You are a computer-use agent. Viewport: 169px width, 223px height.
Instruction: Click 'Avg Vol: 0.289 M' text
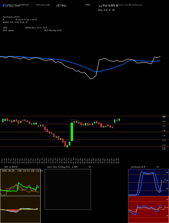(108, 6)
